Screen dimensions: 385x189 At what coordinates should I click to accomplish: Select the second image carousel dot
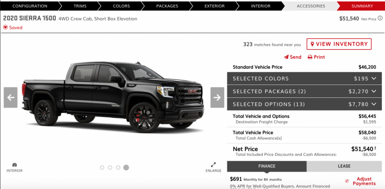110,167
